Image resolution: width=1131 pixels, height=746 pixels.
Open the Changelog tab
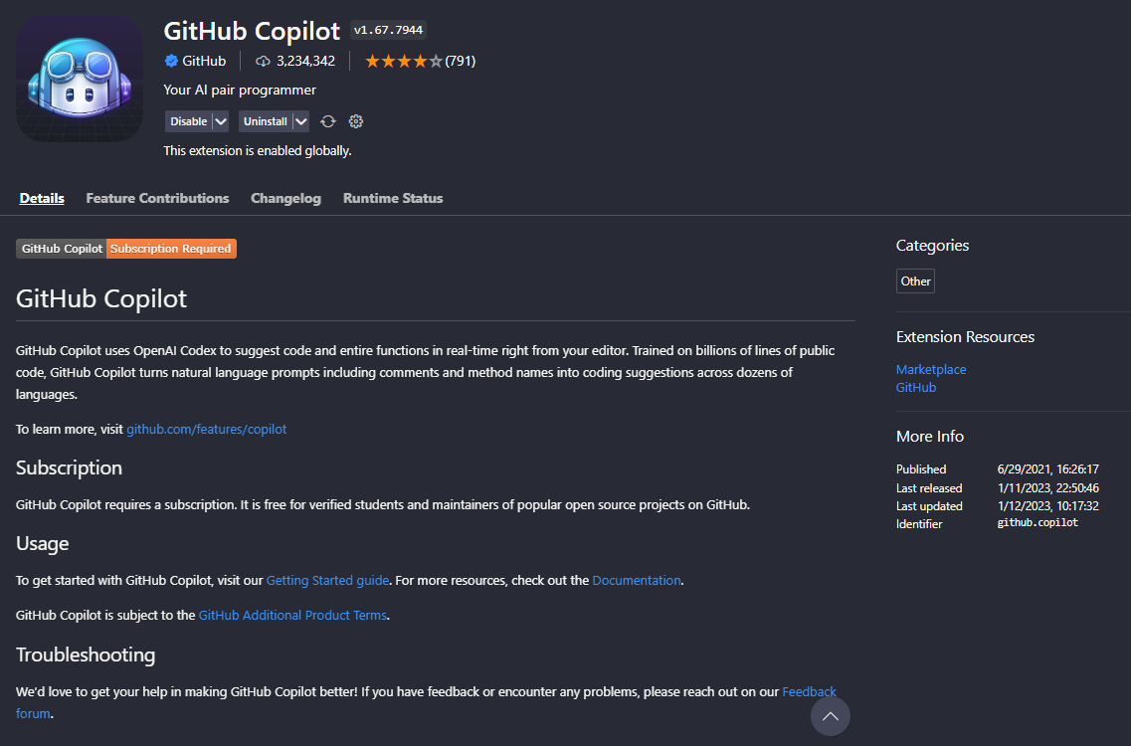coord(285,198)
